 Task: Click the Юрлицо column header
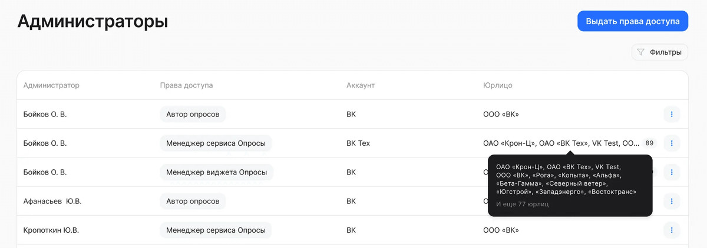point(498,85)
